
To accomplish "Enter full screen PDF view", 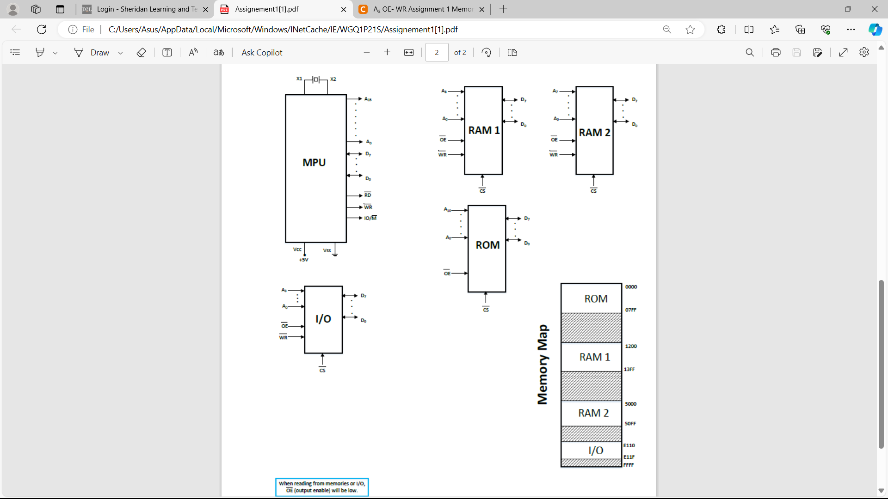I will (844, 52).
